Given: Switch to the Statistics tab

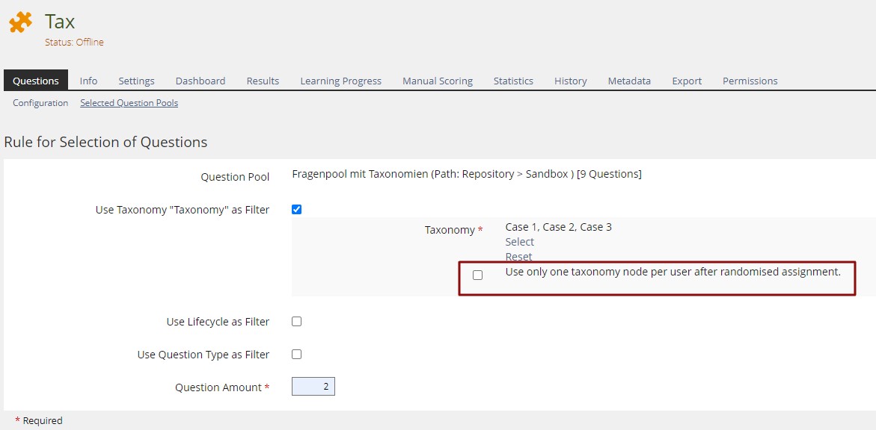Looking at the screenshot, I should pos(513,81).
